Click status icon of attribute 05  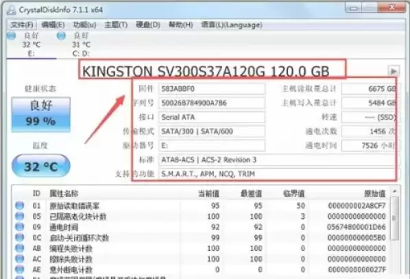20,216
